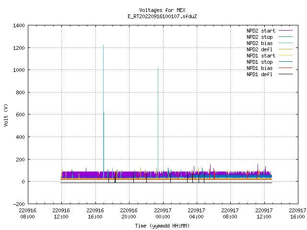Click the 'NPD1 stop' legend label
307x230 pixels.
pos(260,62)
